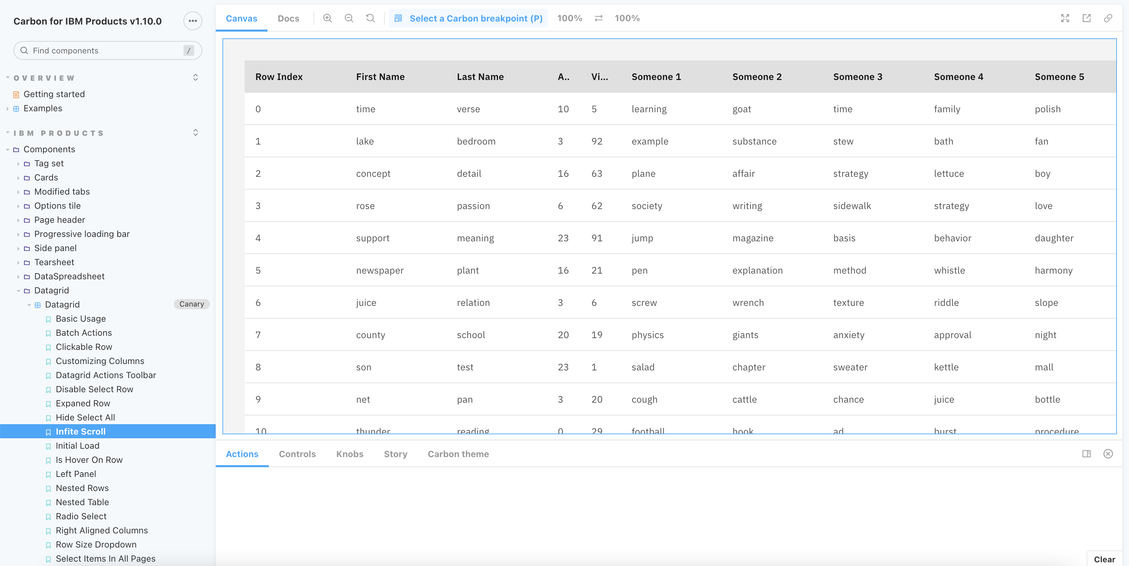This screenshot has height=566, width=1129.
Task: Change the addon panel orientation
Action: (1087, 454)
